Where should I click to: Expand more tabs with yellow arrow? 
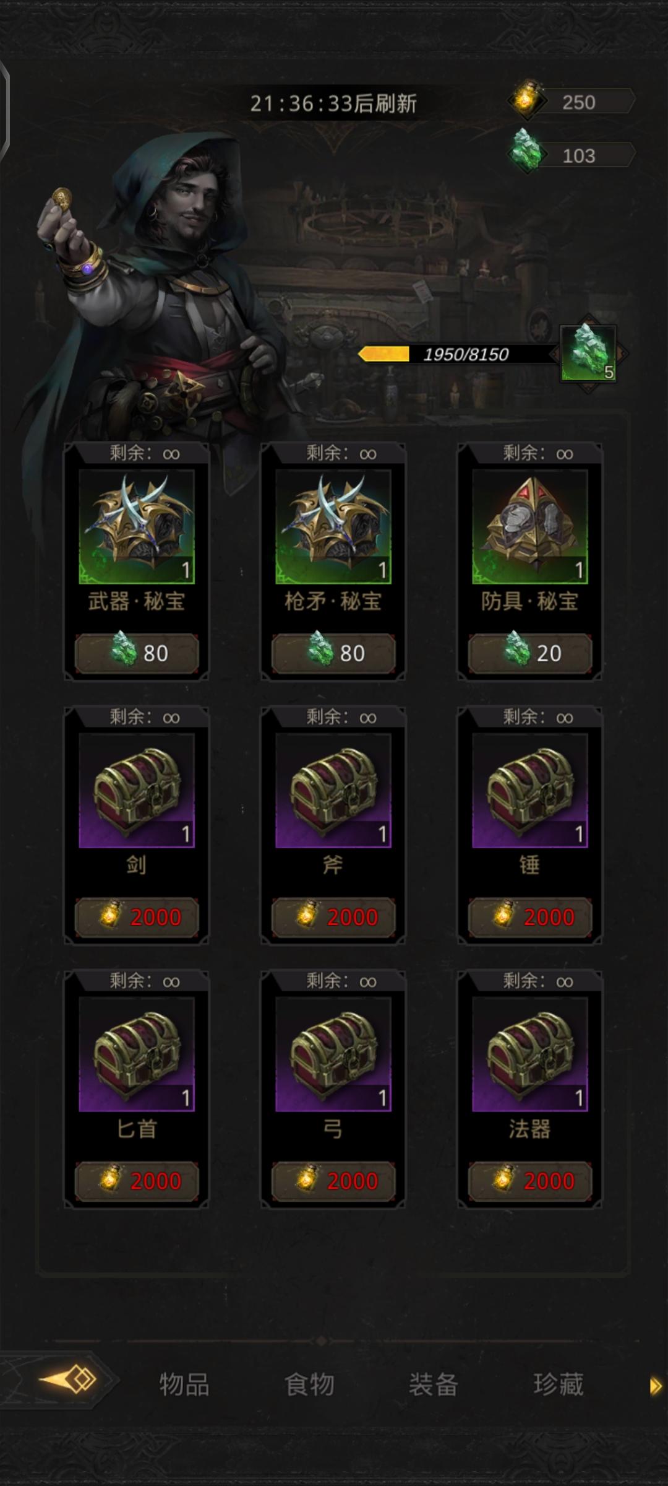[x=656, y=1386]
